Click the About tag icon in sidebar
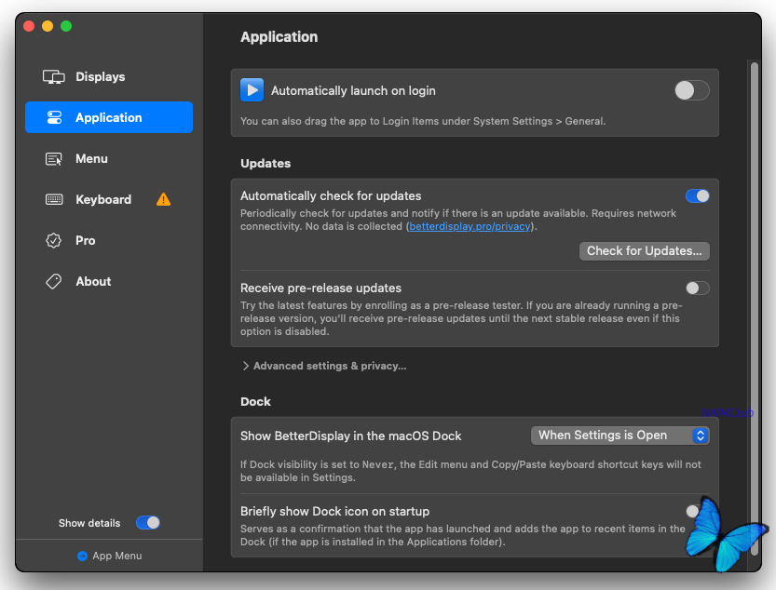The image size is (776, 590). coord(54,282)
